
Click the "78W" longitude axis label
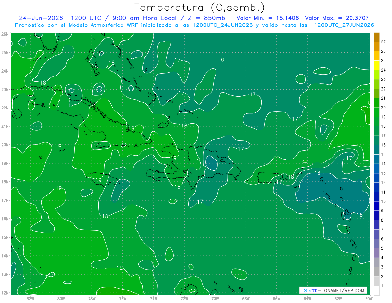pyautogui.click(x=92, y=298)
